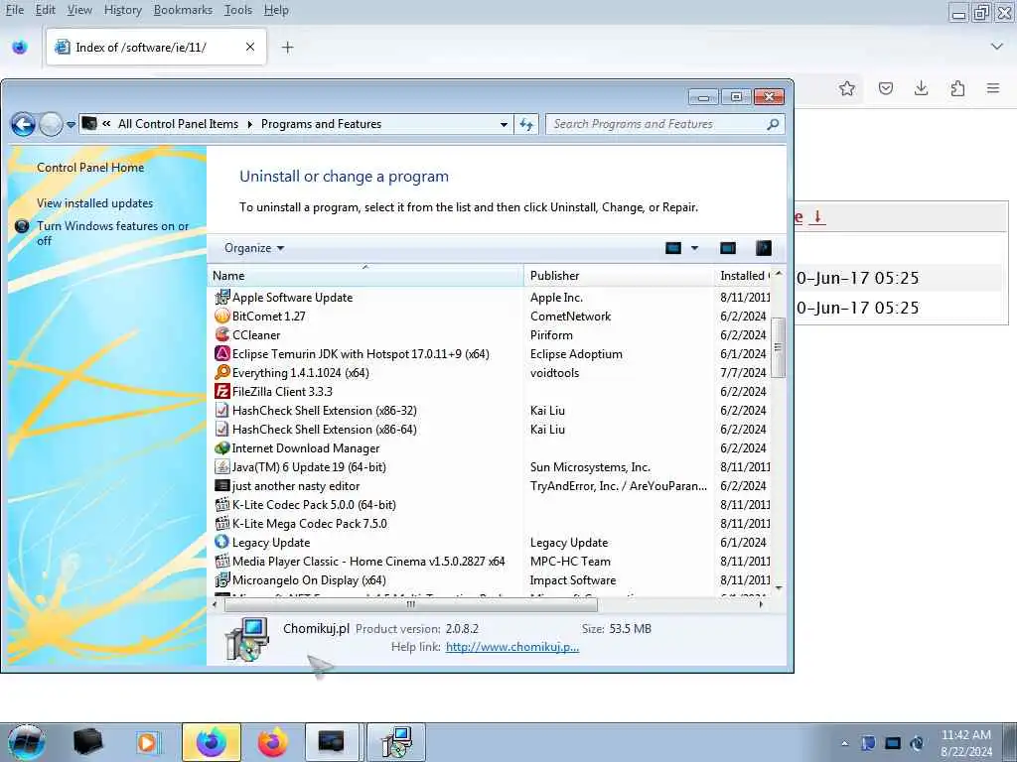1017x762 pixels.
Task: Open recent pages dropdown beside navigation arrows
Action: pos(71,124)
